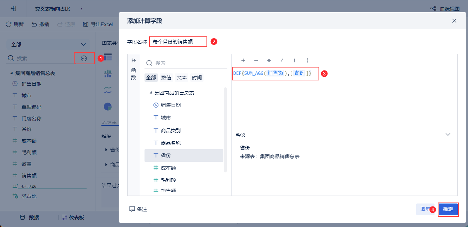
Task: Collapse the 释义 section chevron
Action: pyautogui.click(x=448, y=135)
